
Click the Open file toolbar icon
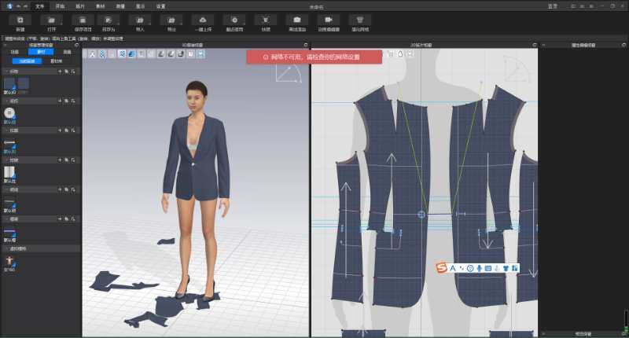point(52,21)
